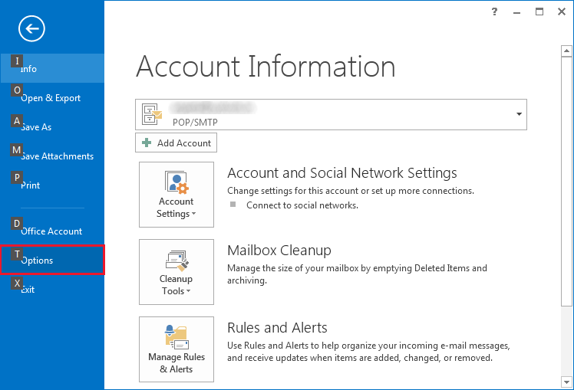Click the back arrow circle icon
Screen dimensions: 574x390
[32, 28]
